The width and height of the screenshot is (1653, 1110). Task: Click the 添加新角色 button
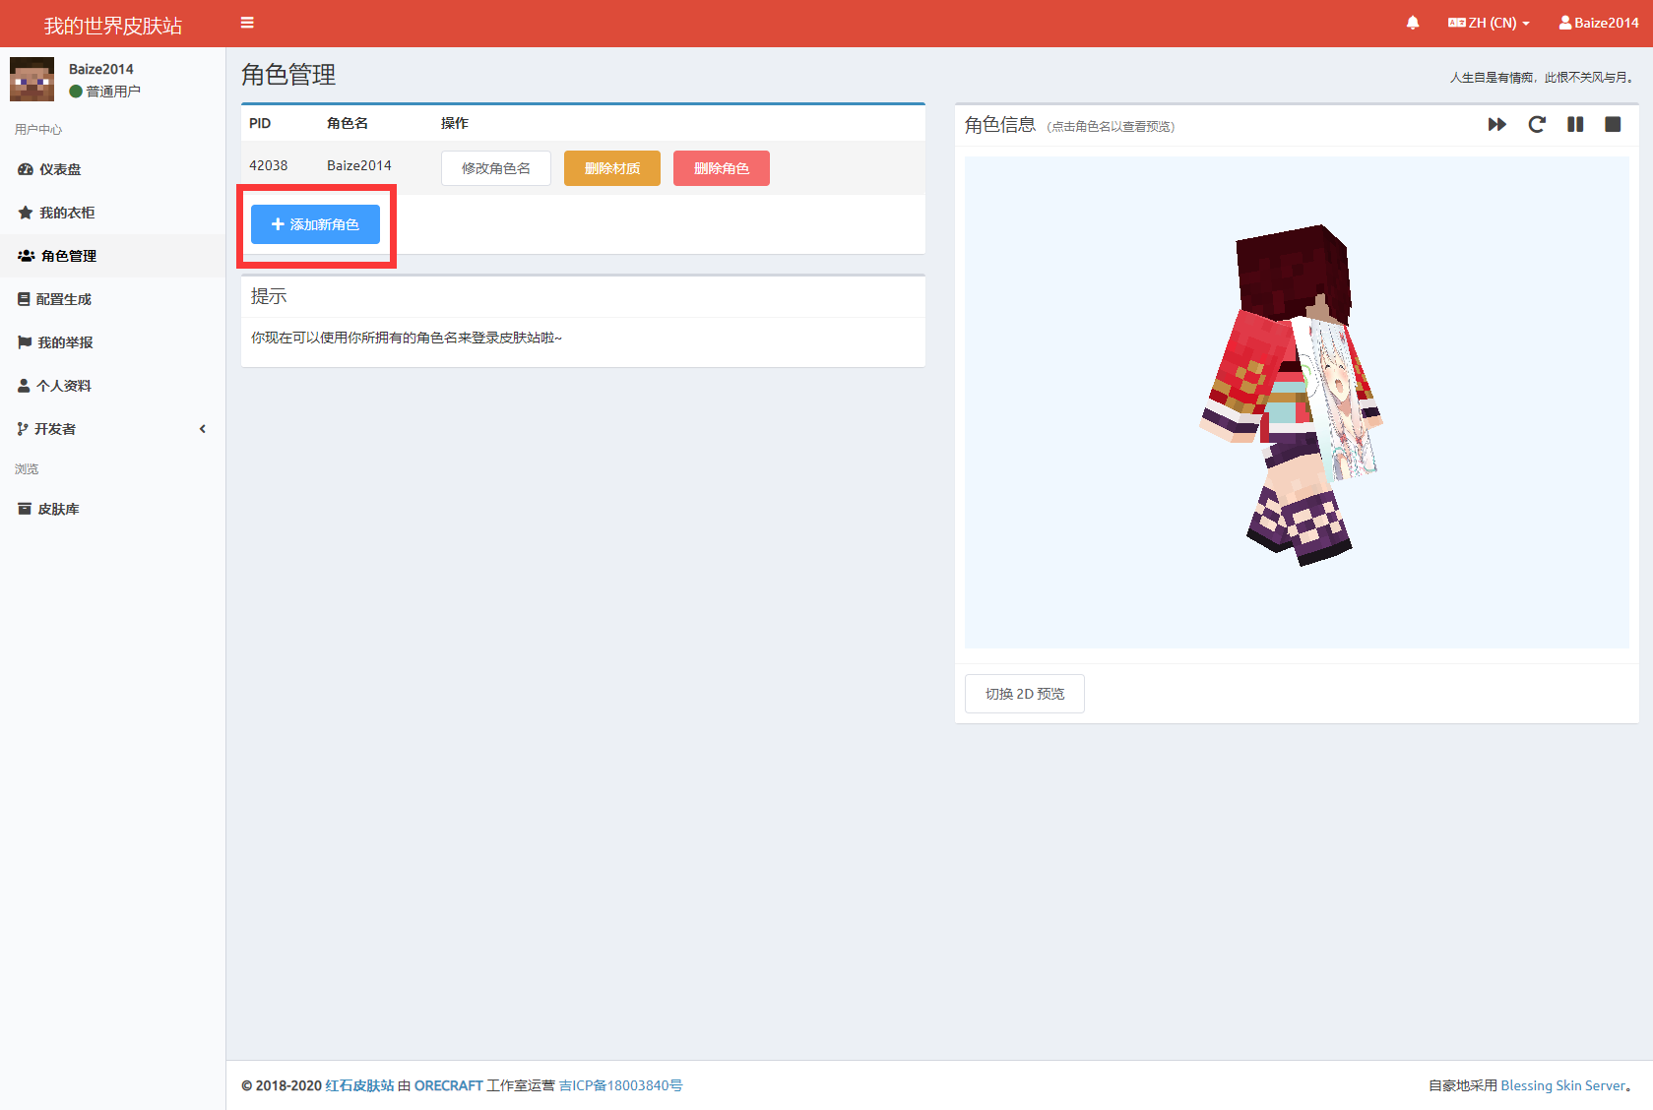pos(315,224)
